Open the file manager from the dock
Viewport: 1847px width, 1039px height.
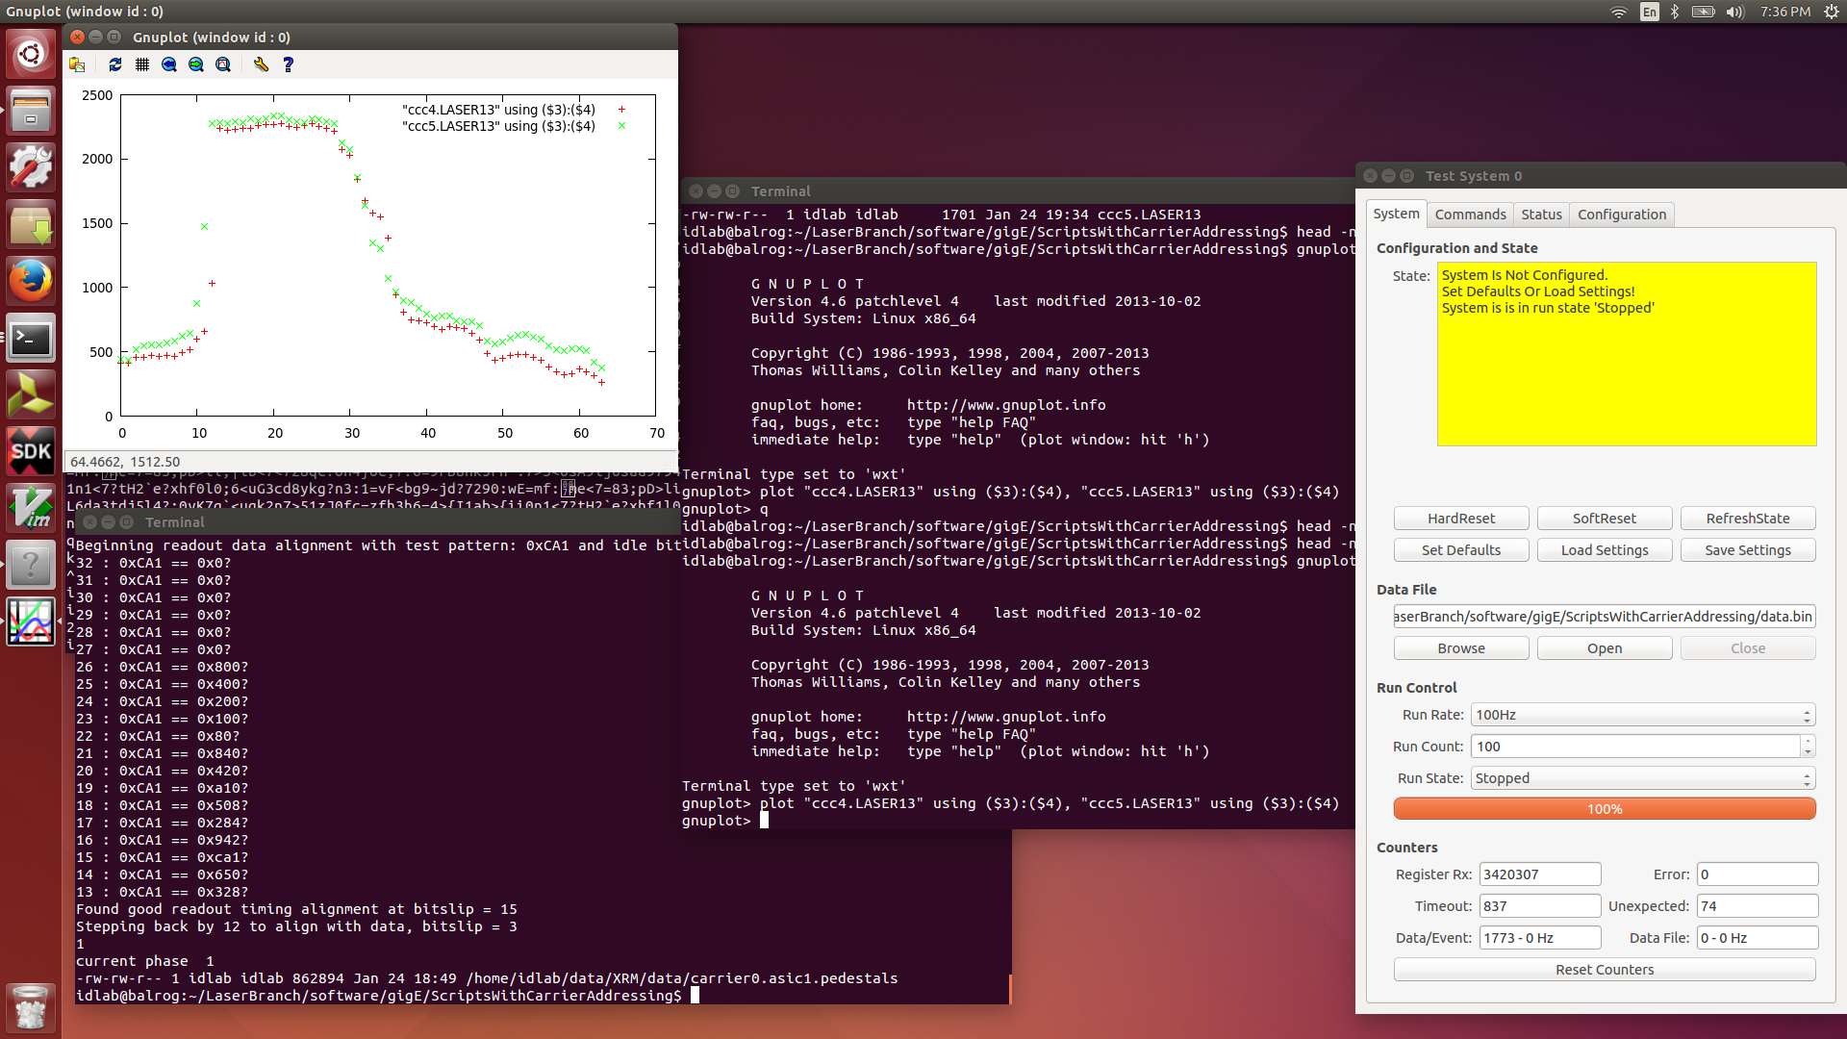click(x=31, y=111)
